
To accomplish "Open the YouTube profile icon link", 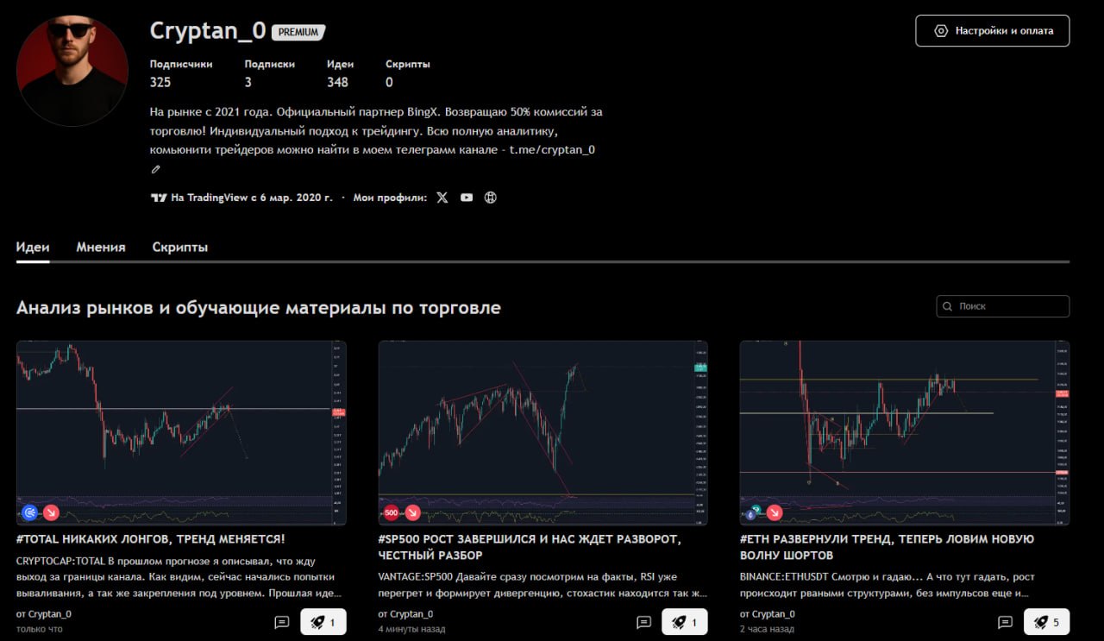I will coord(467,198).
